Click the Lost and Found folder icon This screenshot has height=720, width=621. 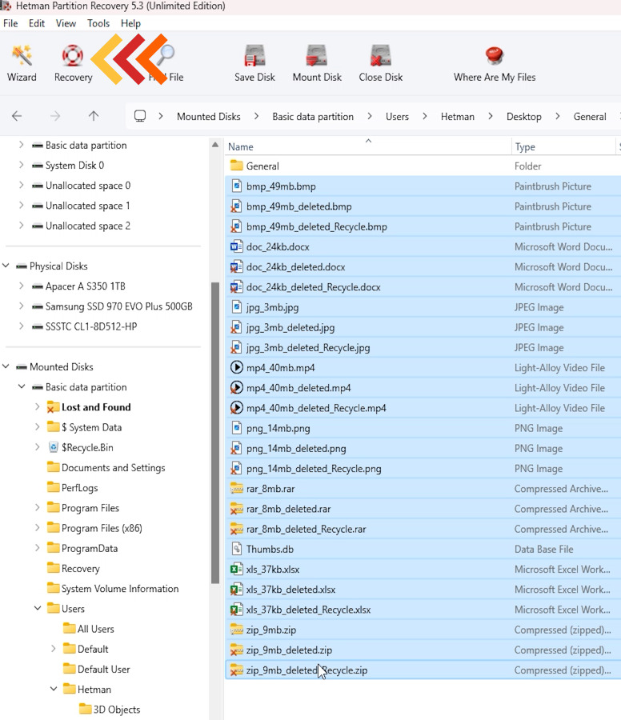54,407
